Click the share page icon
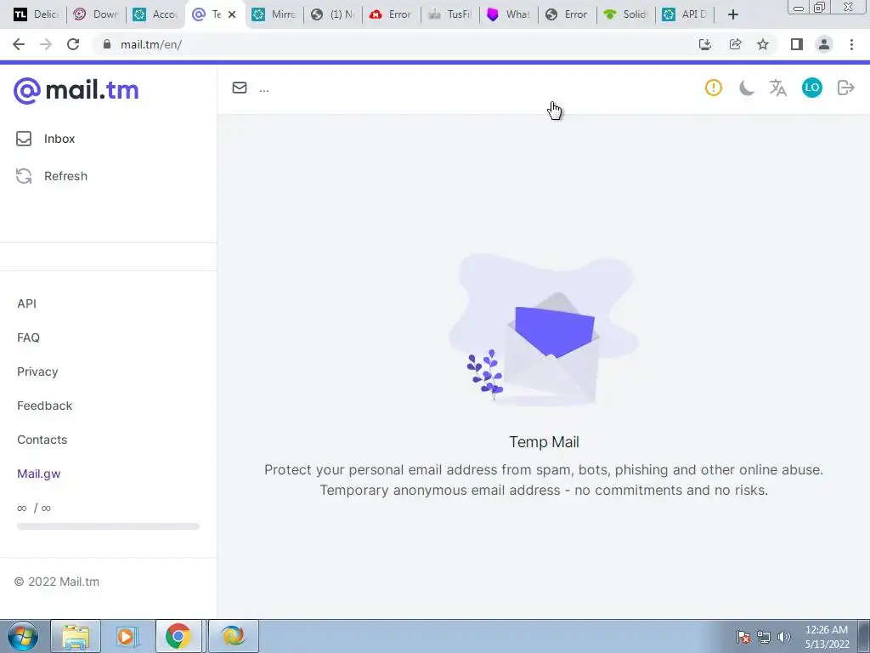The width and height of the screenshot is (870, 653). tap(735, 44)
